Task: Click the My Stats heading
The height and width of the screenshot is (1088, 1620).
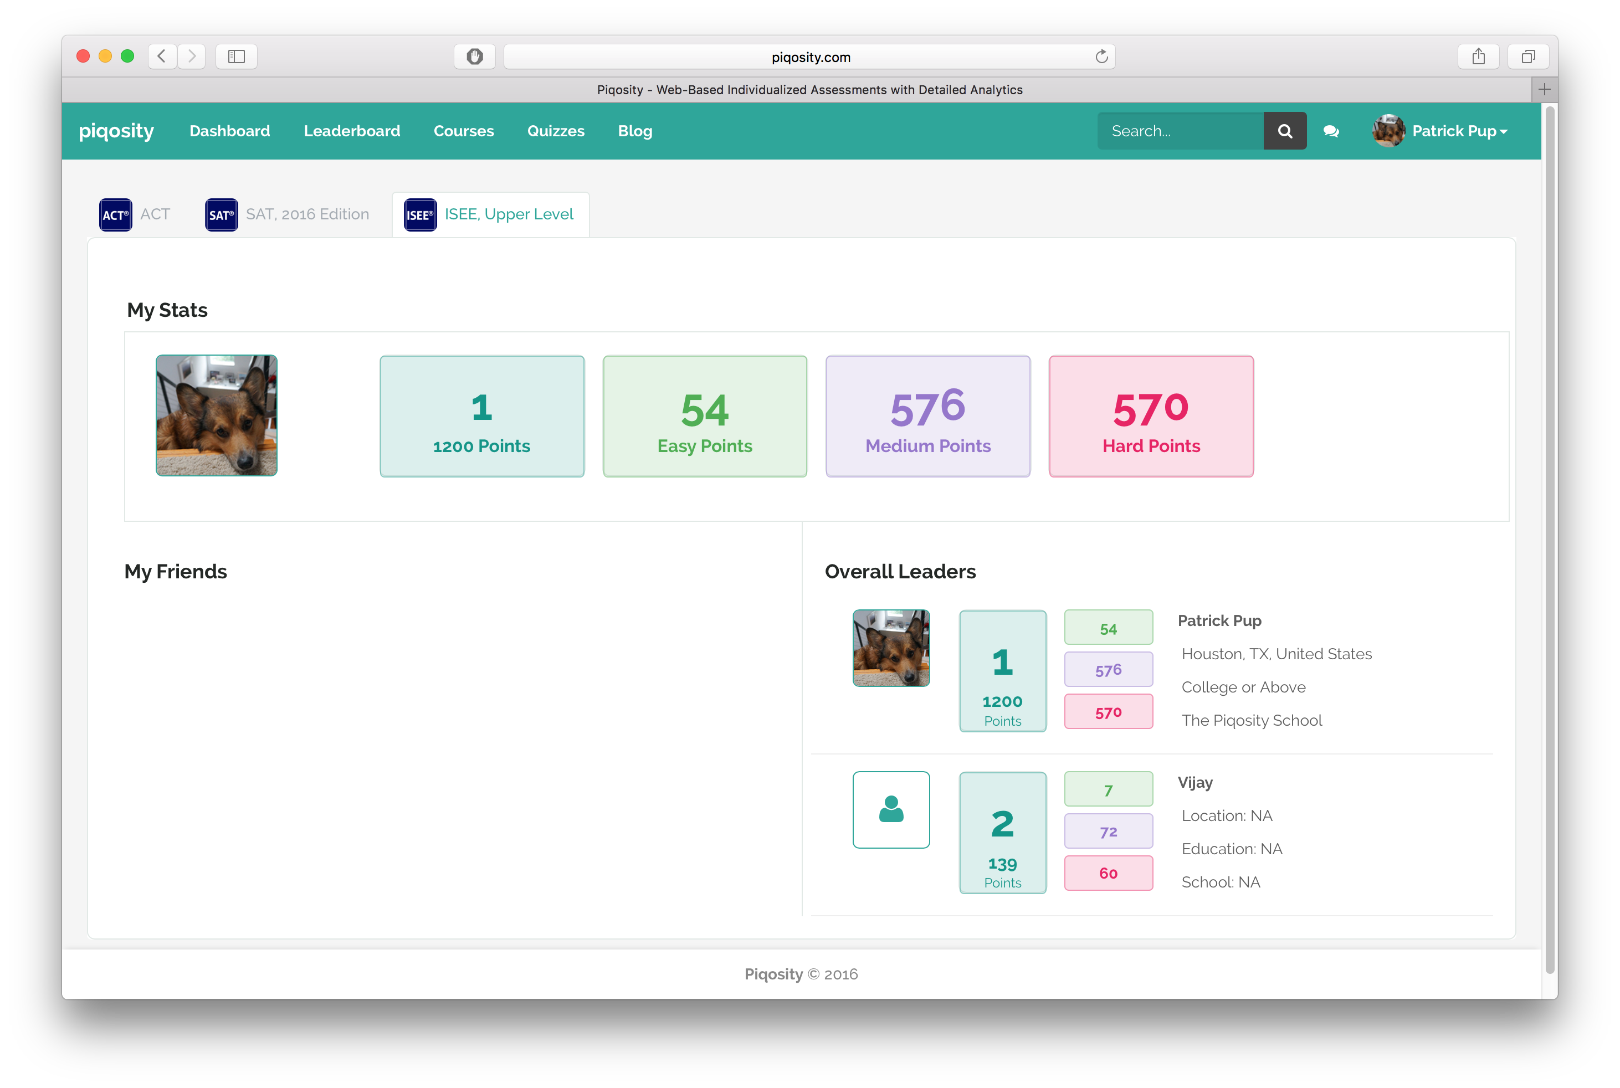Action: (x=167, y=310)
